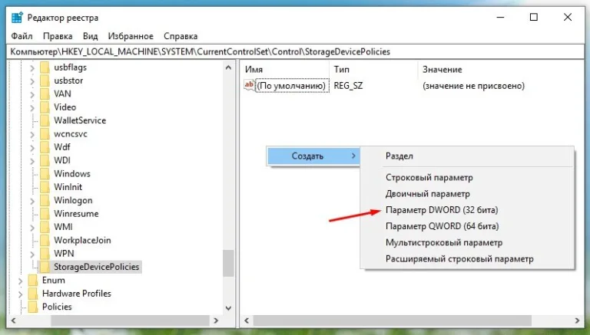Expand the Video key

(32, 108)
